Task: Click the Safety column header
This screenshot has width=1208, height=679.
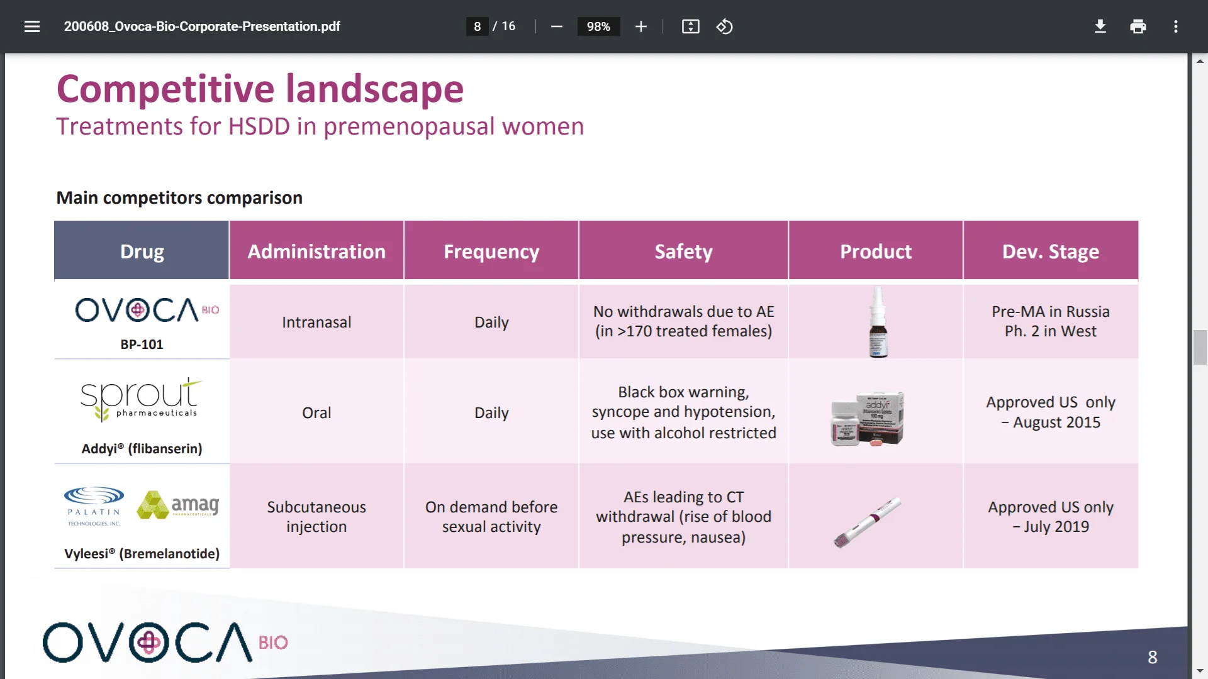Action: point(683,250)
